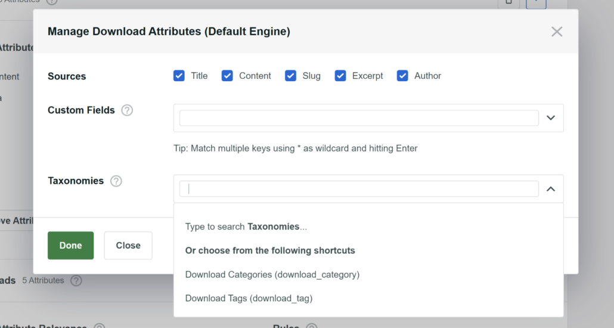Focus the Taxonomies search input
The height and width of the screenshot is (328, 614).
tap(359, 189)
